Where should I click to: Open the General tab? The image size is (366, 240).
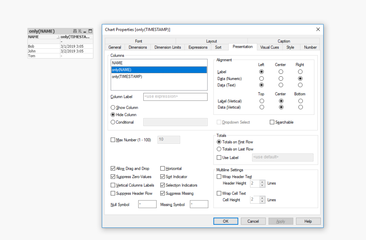[x=115, y=47]
